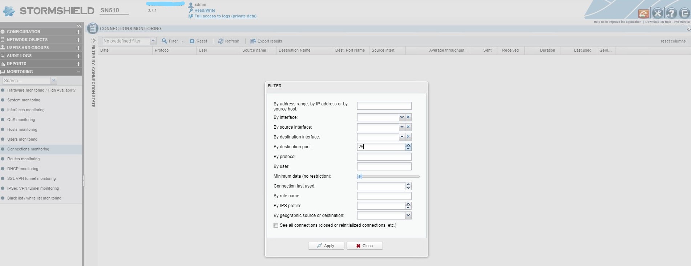Open Help us to improve the application

[x=617, y=22]
